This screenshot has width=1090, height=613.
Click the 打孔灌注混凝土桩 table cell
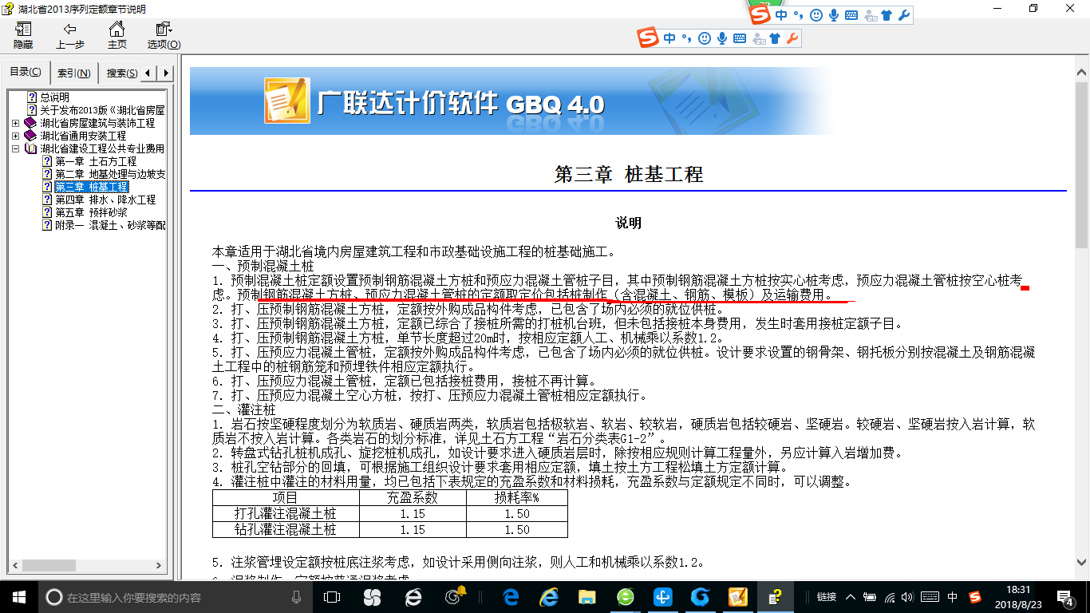pos(286,513)
